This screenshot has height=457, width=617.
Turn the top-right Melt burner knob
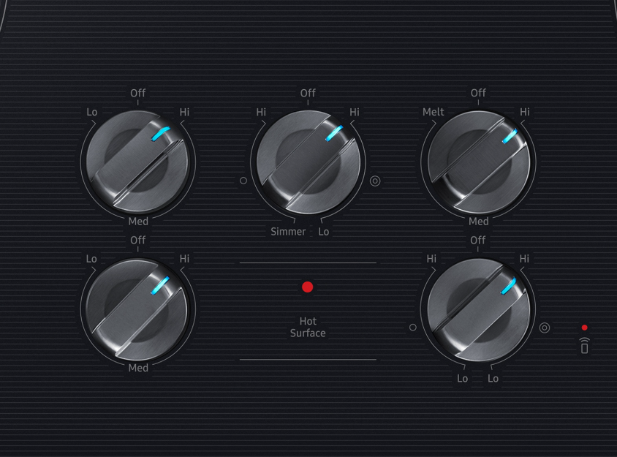coord(478,162)
